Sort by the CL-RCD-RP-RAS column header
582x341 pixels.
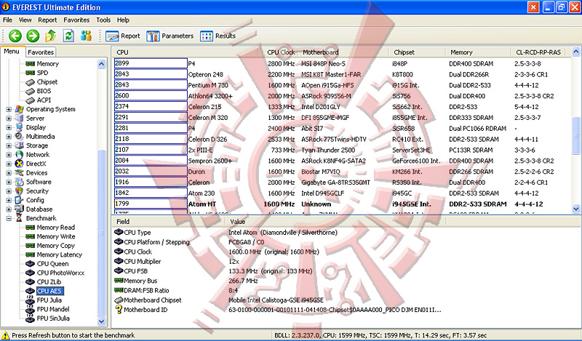coord(538,52)
